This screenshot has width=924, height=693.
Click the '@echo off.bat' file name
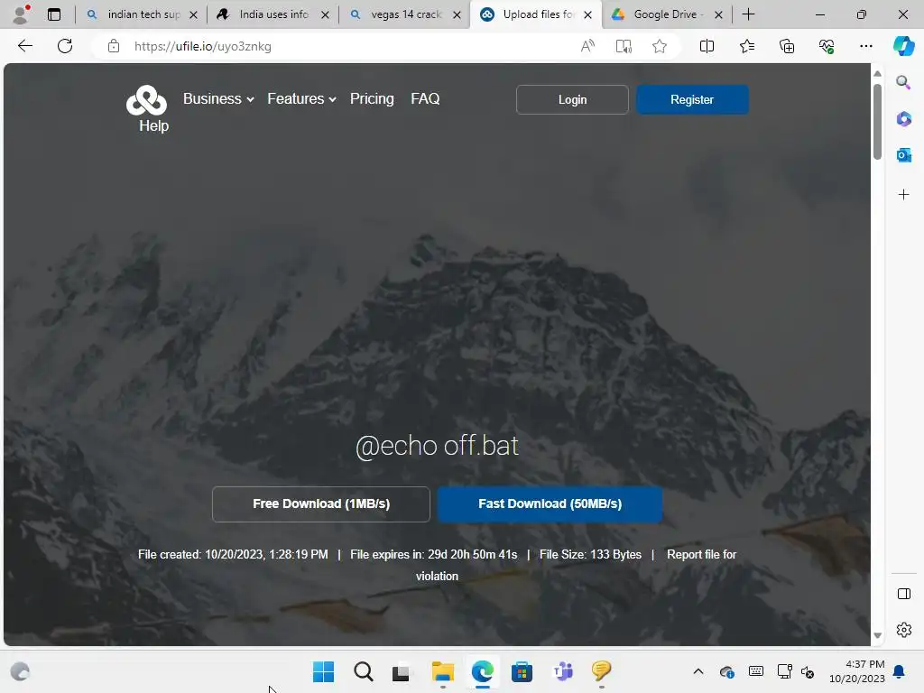tap(437, 446)
